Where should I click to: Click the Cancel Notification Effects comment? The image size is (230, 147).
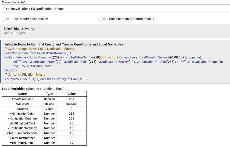click(25, 75)
